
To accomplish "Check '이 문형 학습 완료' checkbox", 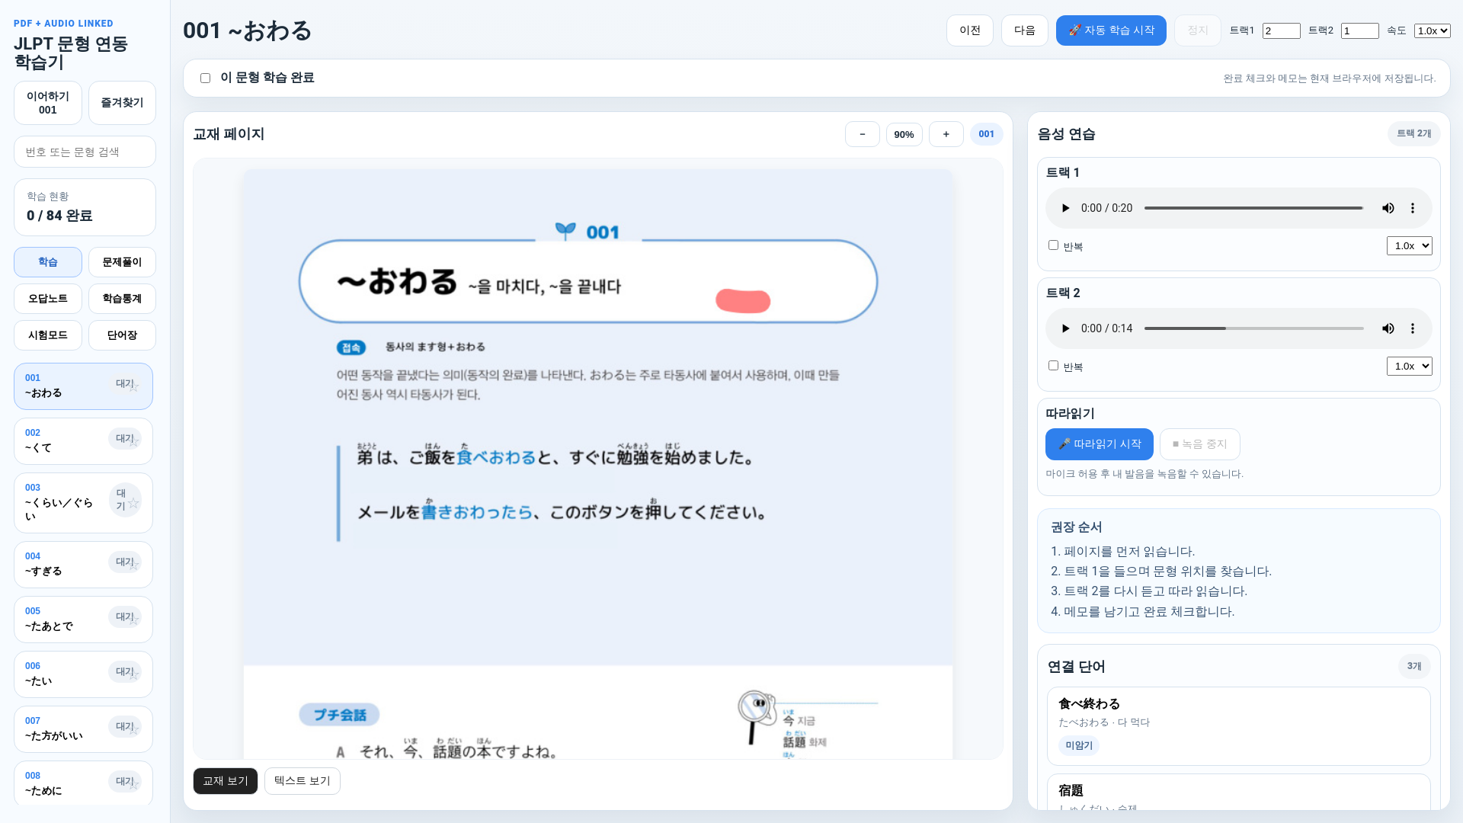I will pos(205,78).
